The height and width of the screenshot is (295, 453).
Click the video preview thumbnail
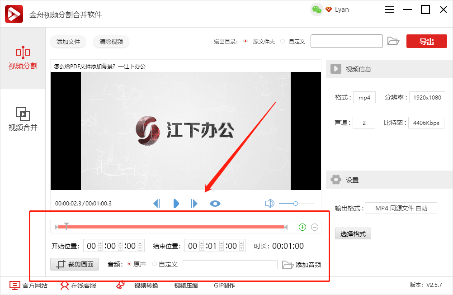tap(186, 131)
